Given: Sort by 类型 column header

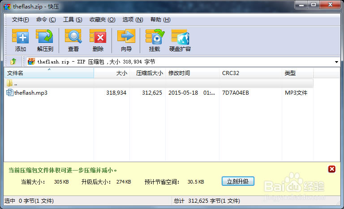Looking at the screenshot, I should [298, 73].
